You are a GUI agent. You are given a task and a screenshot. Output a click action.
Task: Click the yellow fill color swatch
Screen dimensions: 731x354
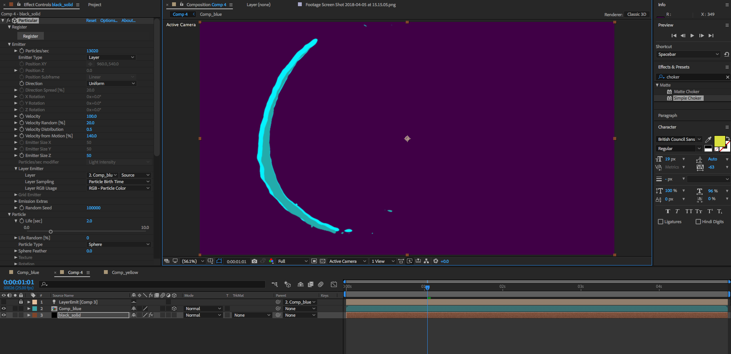pyautogui.click(x=719, y=141)
